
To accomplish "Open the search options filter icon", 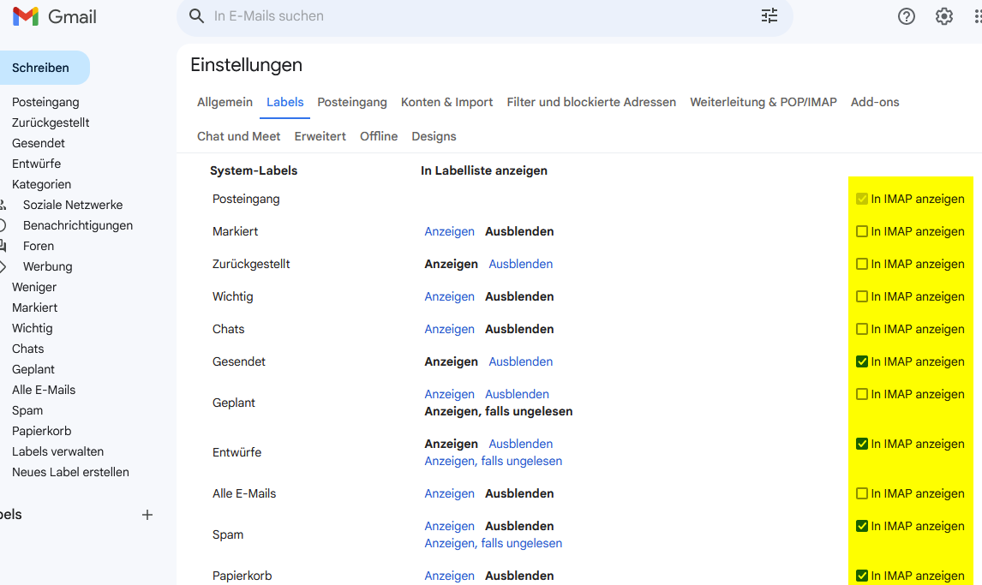I will 769,16.
